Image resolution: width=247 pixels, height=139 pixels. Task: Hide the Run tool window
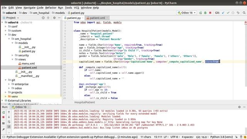244,107
